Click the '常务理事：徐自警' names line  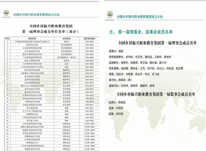(x=146, y=68)
